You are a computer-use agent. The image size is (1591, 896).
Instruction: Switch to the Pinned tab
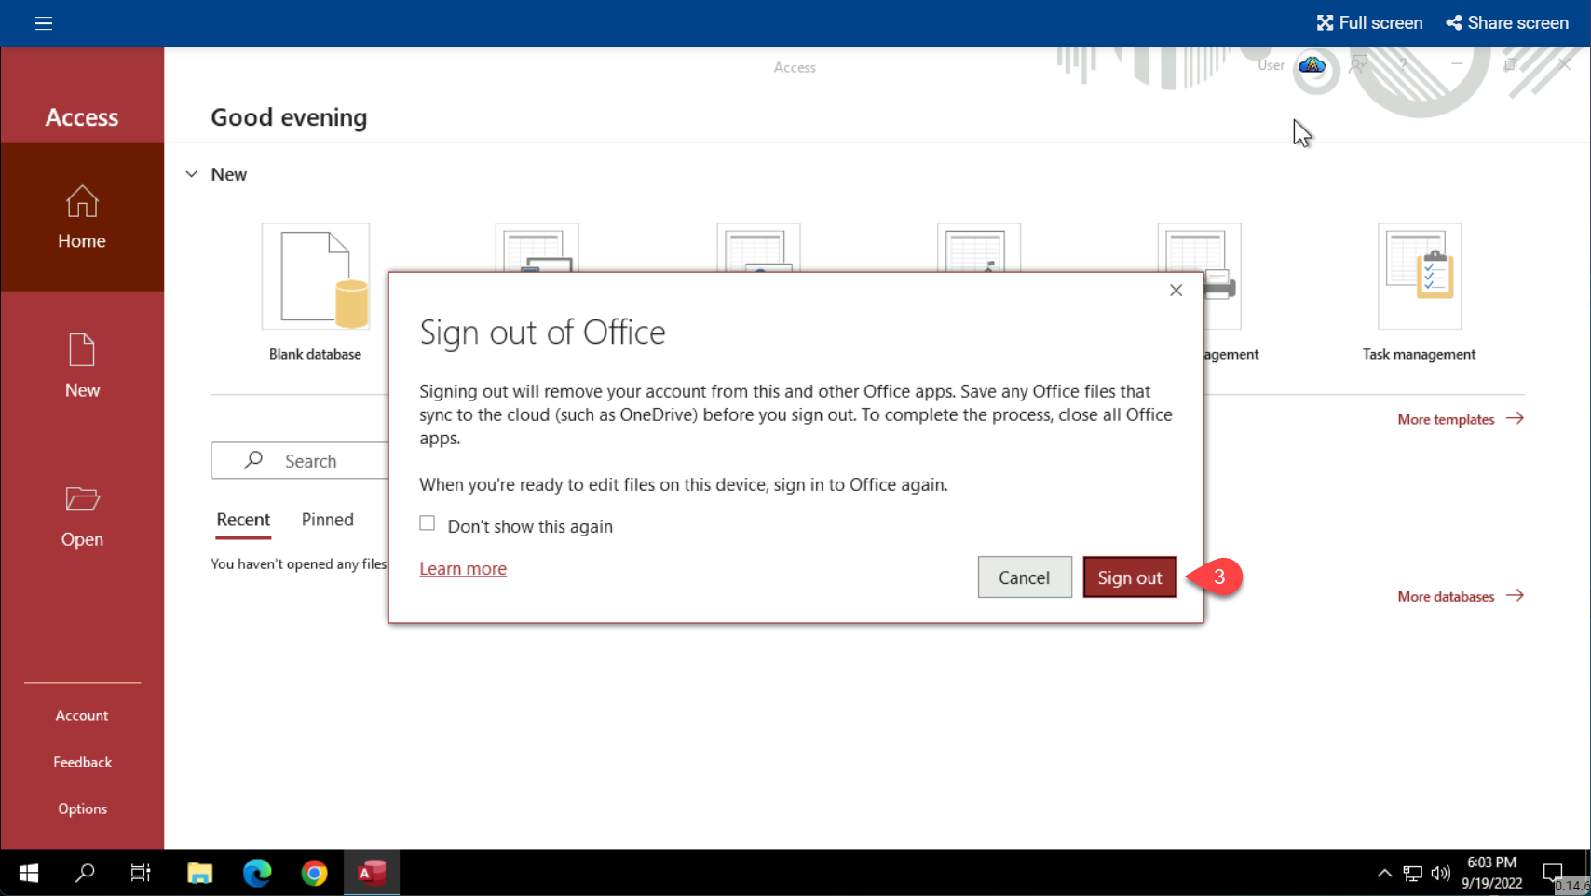coord(327,520)
